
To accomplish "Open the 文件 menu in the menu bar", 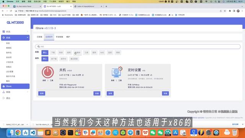I will coord(18,2).
